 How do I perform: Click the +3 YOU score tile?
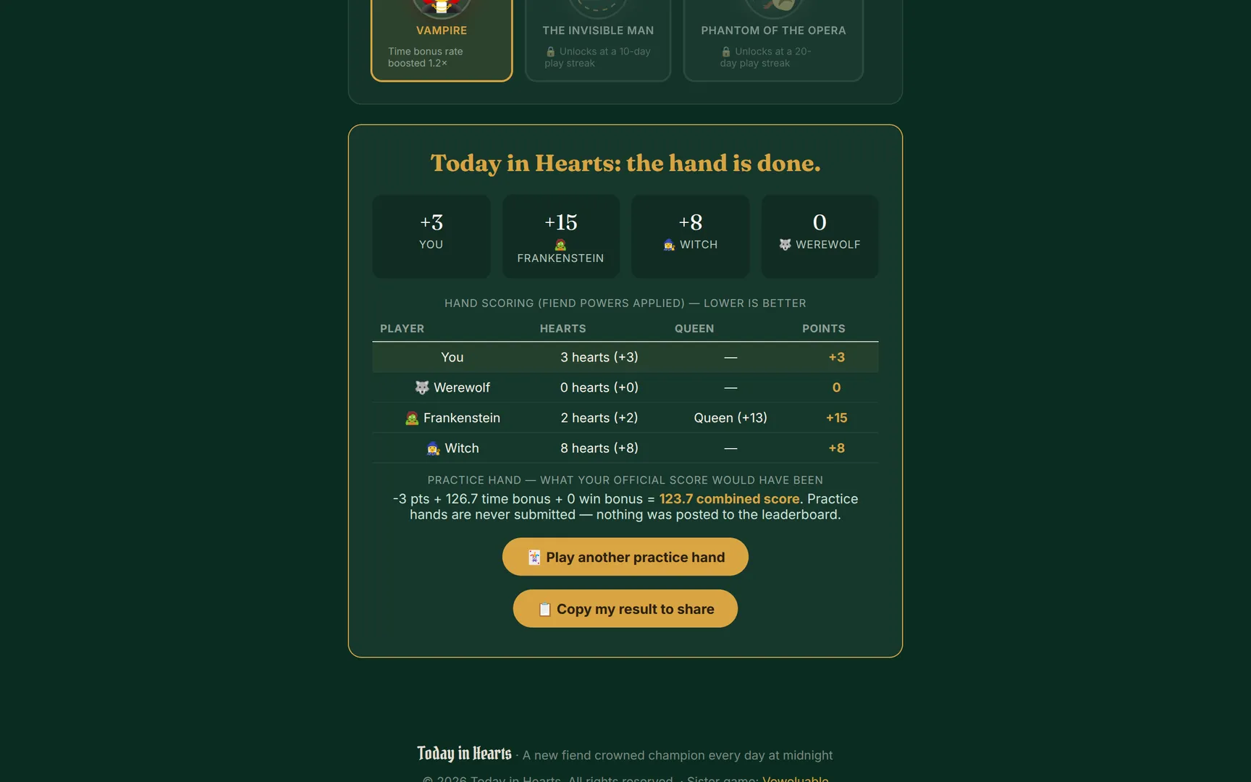pos(431,236)
